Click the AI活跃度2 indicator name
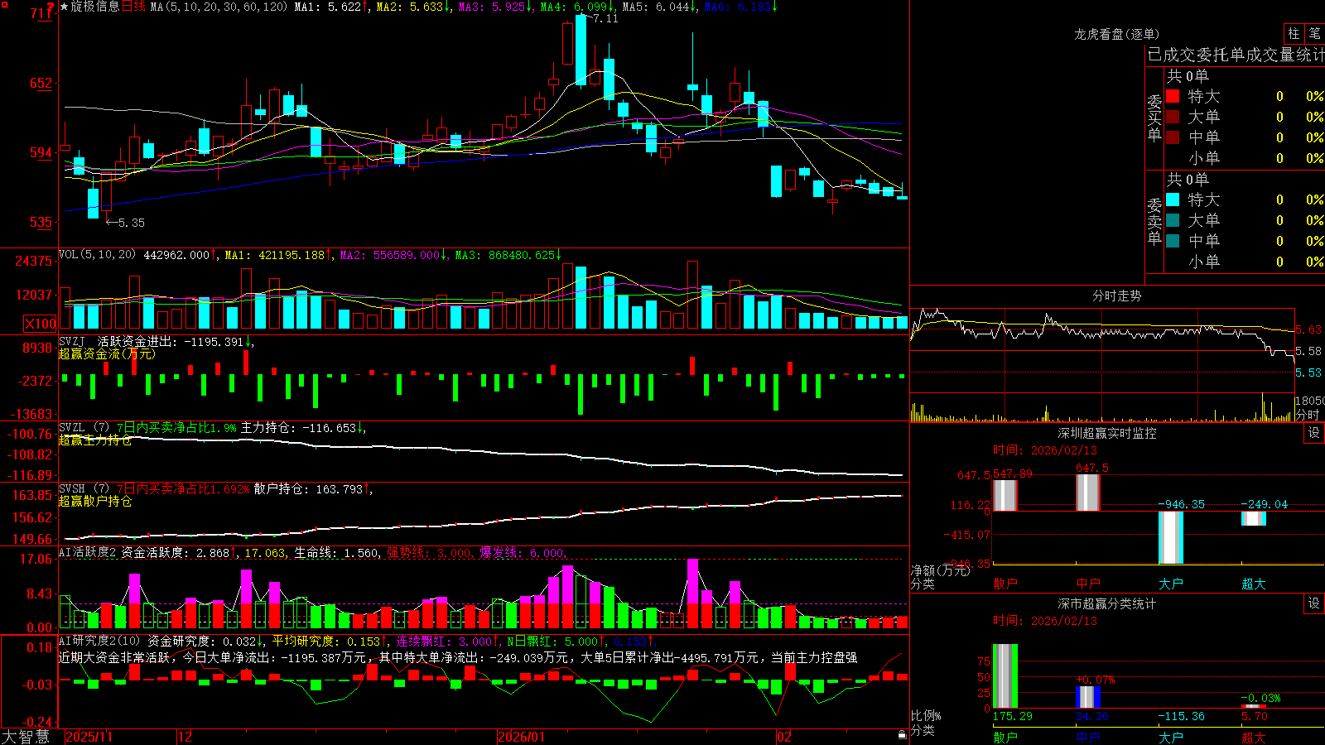Image resolution: width=1325 pixels, height=745 pixels. tap(88, 553)
